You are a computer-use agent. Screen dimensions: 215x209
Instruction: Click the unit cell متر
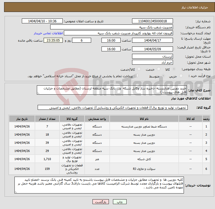click(97, 159)
